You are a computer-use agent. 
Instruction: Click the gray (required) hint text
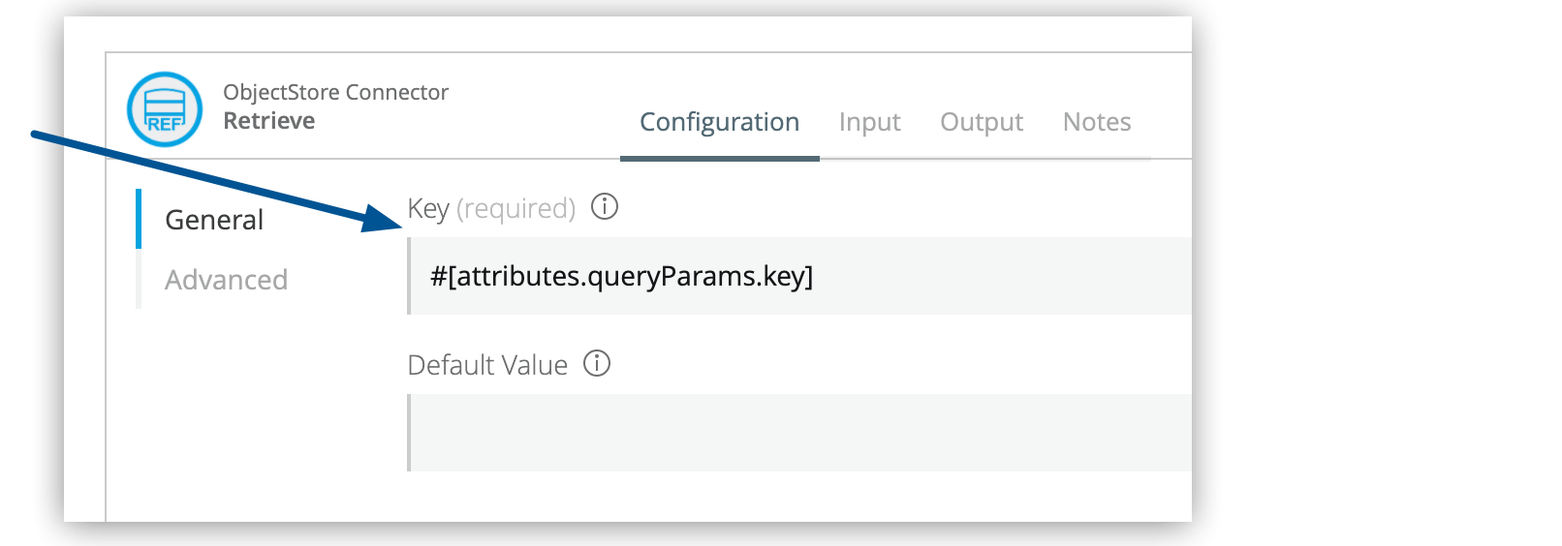515,208
